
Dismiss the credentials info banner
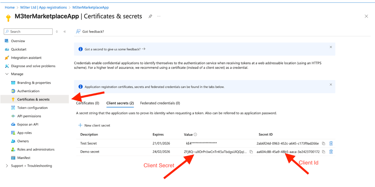coord(331,85)
